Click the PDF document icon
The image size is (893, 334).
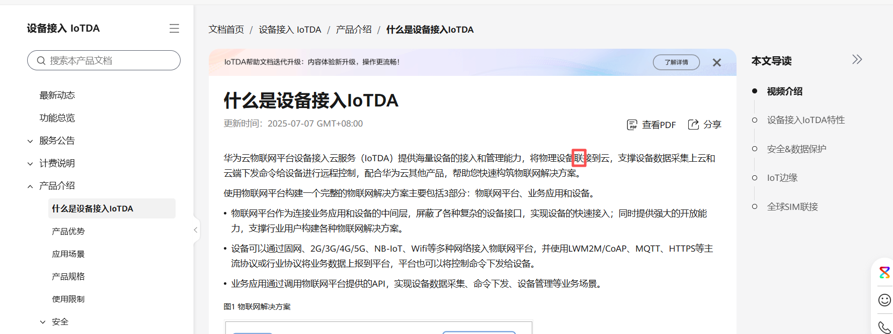(632, 125)
